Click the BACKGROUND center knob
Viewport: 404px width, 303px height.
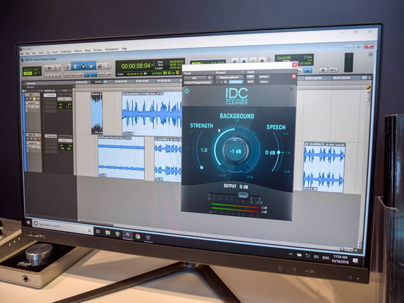(235, 151)
